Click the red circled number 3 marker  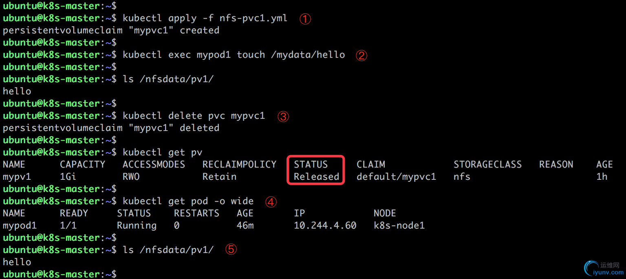283,117
